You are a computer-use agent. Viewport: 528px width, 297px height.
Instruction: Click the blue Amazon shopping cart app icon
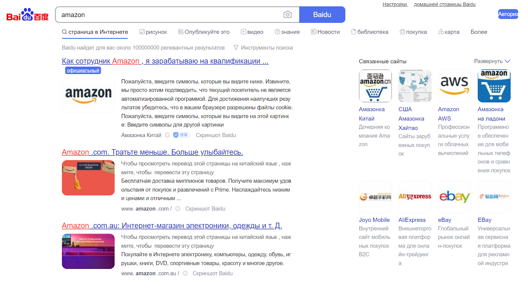click(494, 86)
